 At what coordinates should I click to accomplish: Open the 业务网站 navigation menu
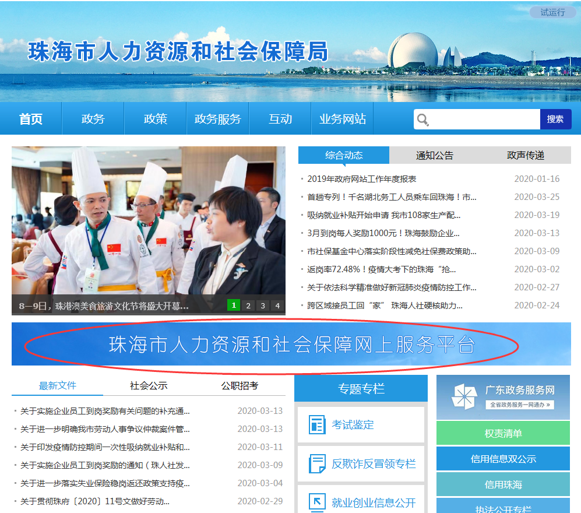coord(343,118)
